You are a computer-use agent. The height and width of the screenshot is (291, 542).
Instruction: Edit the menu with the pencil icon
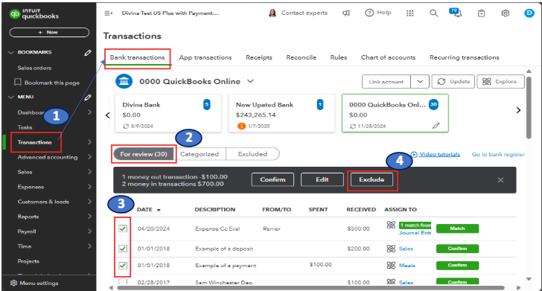pos(88,97)
